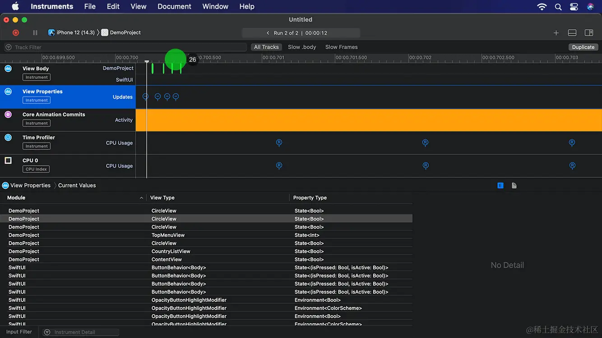
Task: Open the Track Filter options icon
Action: (x=9, y=47)
